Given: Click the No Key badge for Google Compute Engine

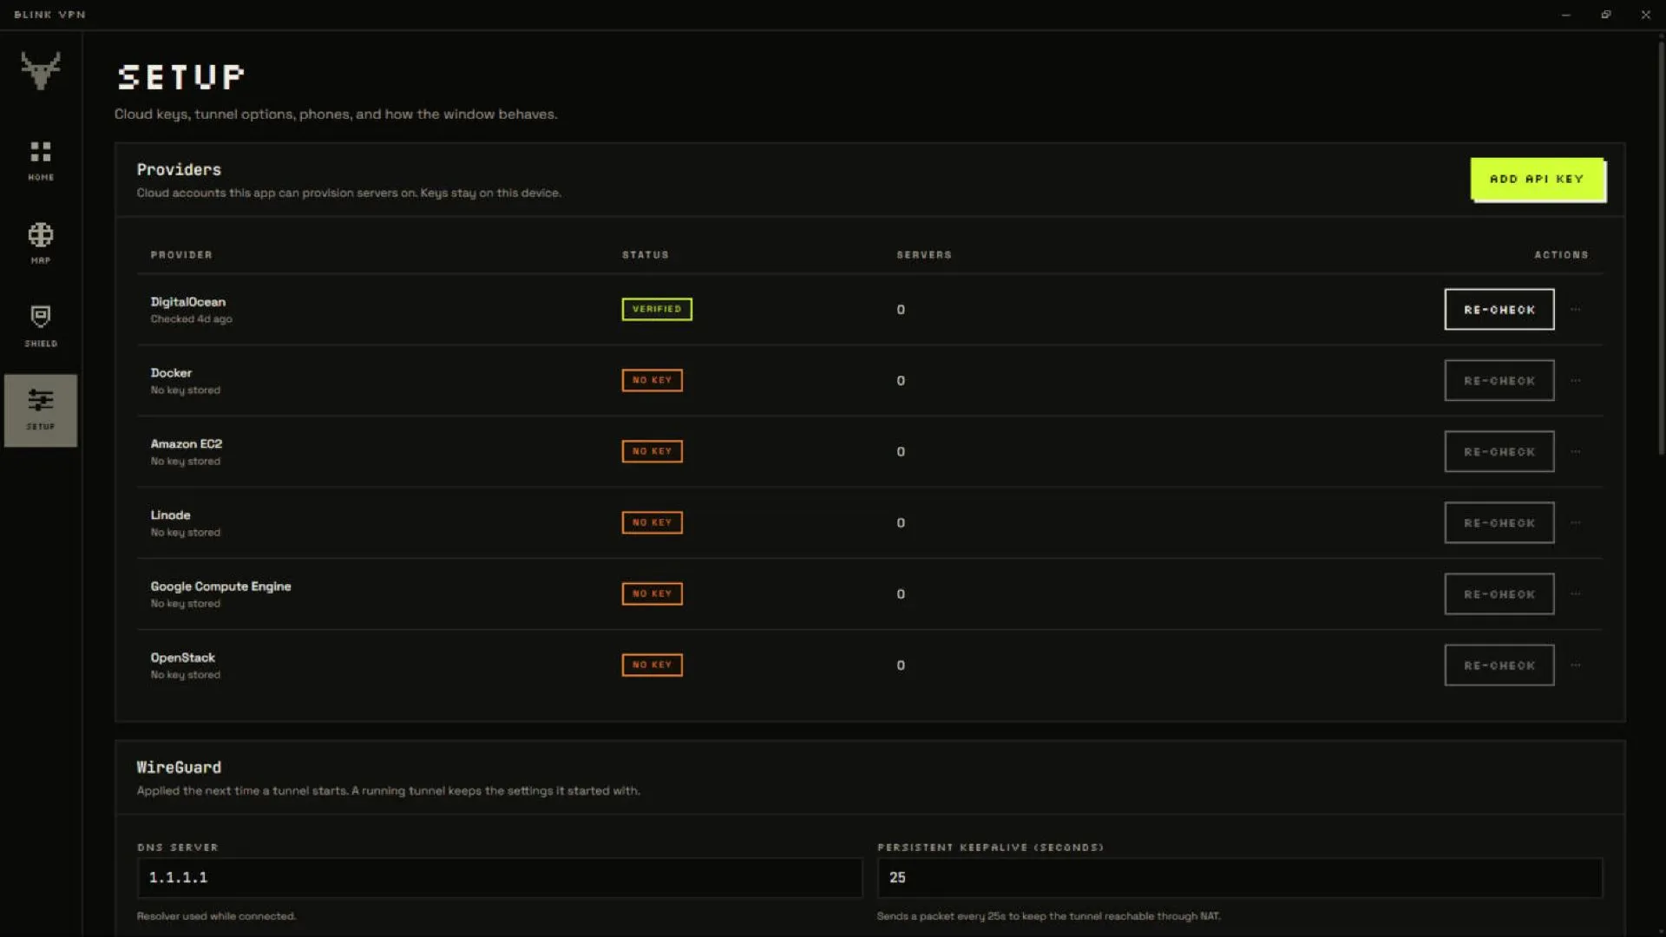Looking at the screenshot, I should click(652, 594).
